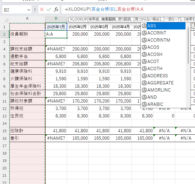Cancel the formula entry with the X icon
195x184 pixels.
point(42,9)
